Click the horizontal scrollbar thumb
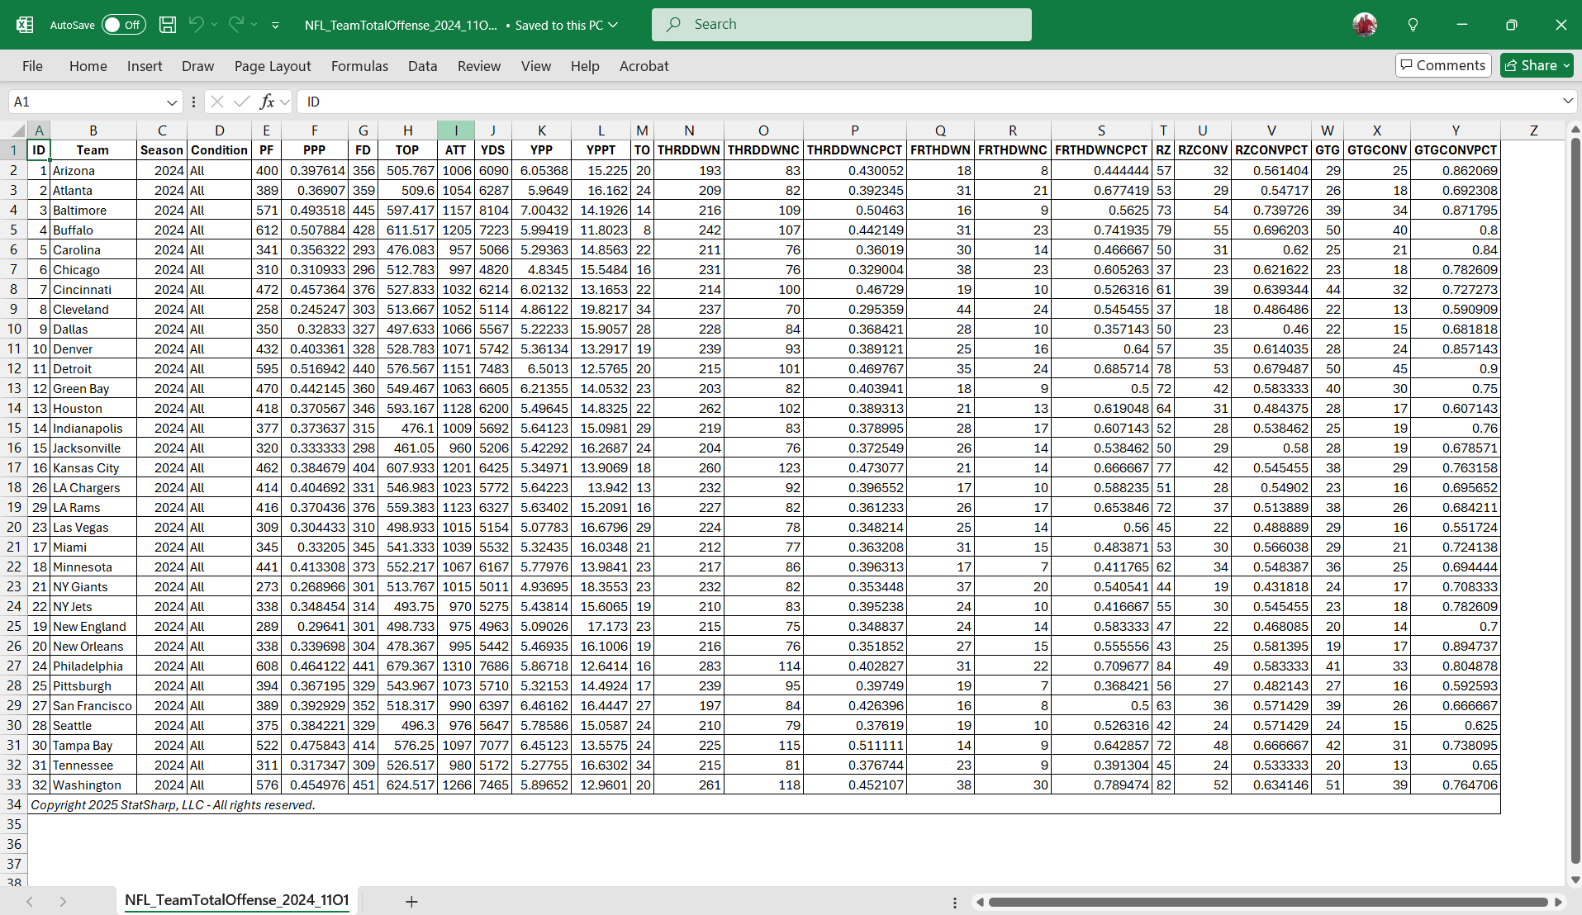The image size is (1582, 915). click(1268, 902)
